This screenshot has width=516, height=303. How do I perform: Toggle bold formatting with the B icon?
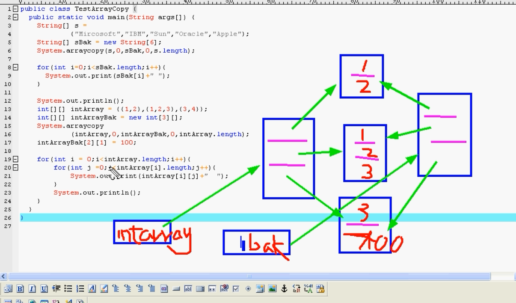click(x=20, y=289)
